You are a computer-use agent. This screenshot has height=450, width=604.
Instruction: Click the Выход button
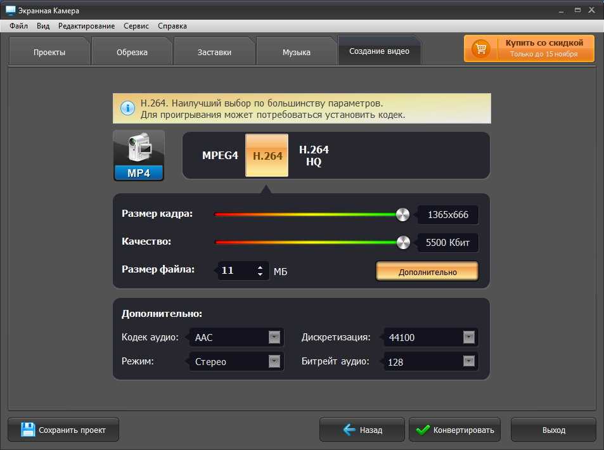click(x=553, y=430)
